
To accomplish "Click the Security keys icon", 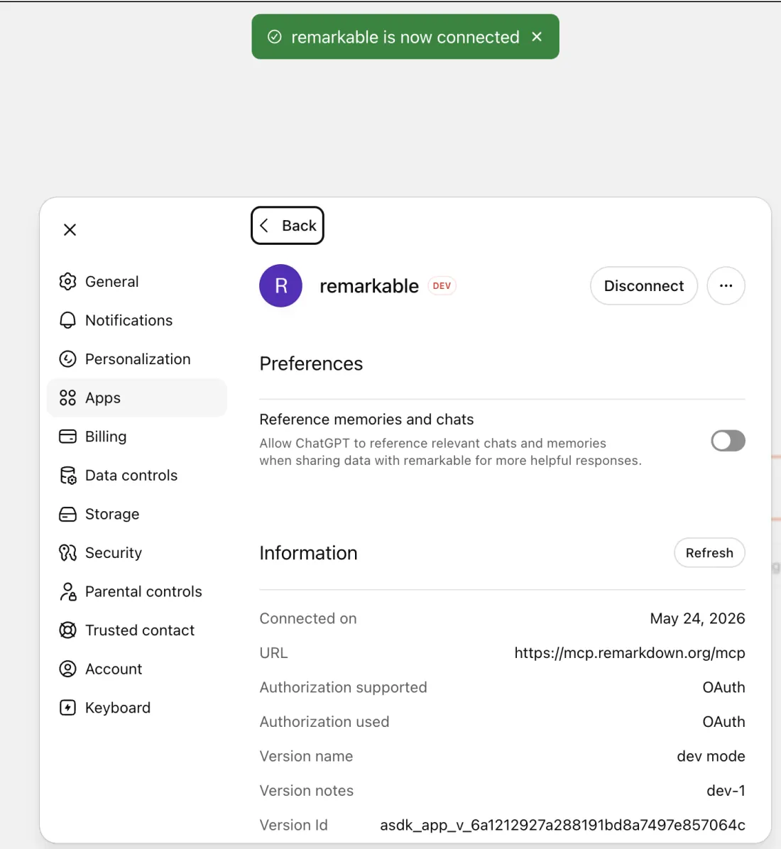I will [67, 553].
